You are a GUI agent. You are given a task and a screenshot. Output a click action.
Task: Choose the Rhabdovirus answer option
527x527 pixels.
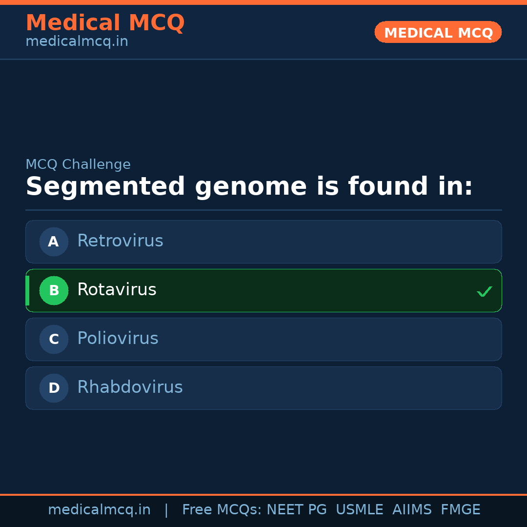[130, 387]
